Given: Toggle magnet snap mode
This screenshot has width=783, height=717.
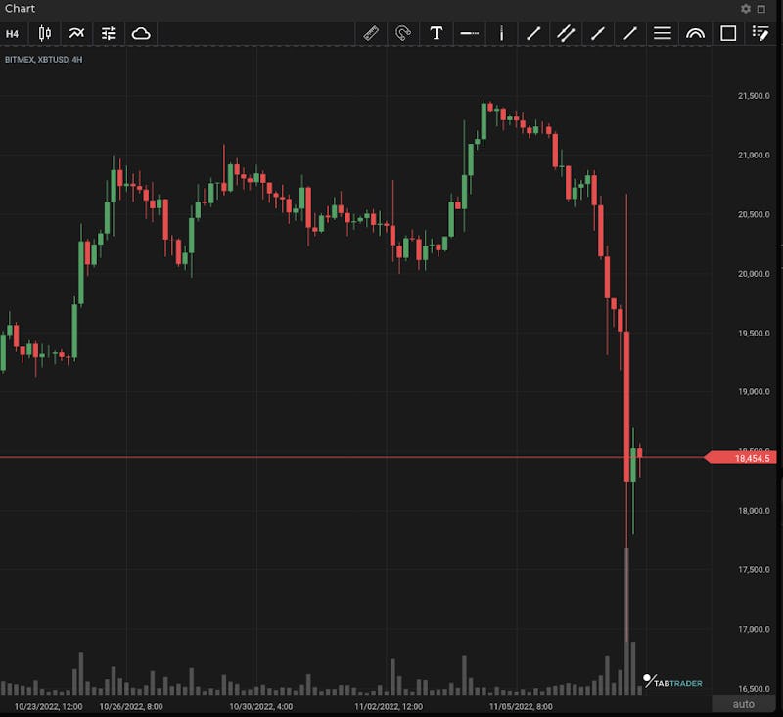Looking at the screenshot, I should [x=403, y=33].
